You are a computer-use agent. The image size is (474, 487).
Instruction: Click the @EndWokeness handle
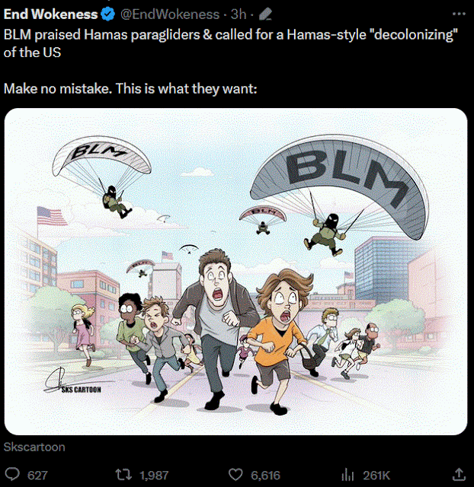[170, 14]
